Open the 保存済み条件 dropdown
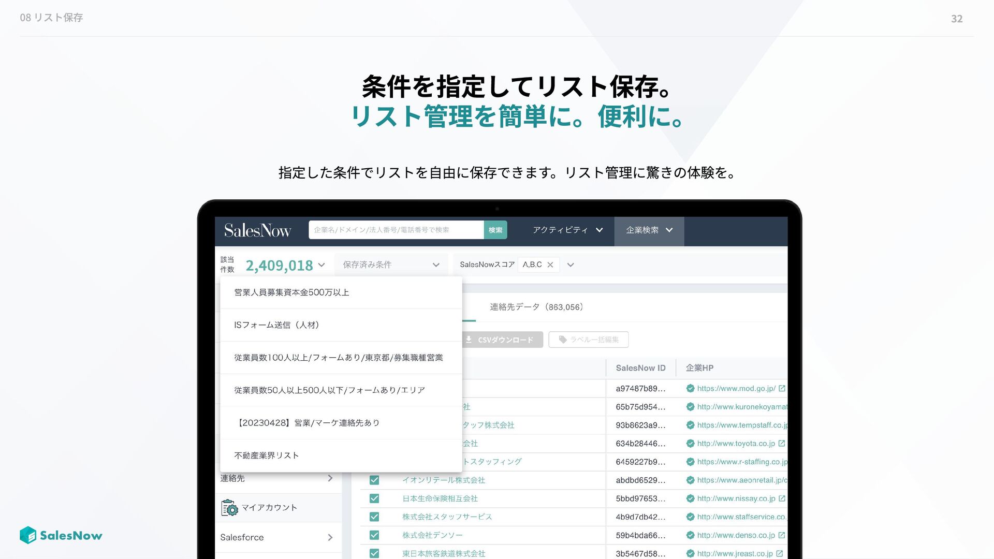This screenshot has width=994, height=559. pyautogui.click(x=391, y=264)
